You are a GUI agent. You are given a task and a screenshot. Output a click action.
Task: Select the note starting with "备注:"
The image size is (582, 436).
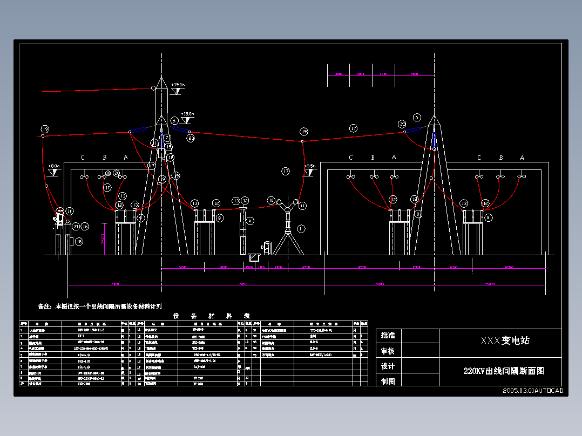click(100, 306)
